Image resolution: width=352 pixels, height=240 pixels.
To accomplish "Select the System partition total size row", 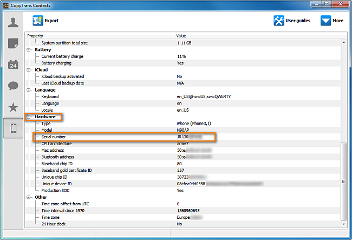I will click(183, 43).
